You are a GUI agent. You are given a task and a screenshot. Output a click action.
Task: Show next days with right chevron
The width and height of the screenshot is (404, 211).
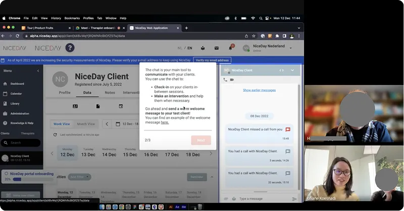[x=211, y=154]
